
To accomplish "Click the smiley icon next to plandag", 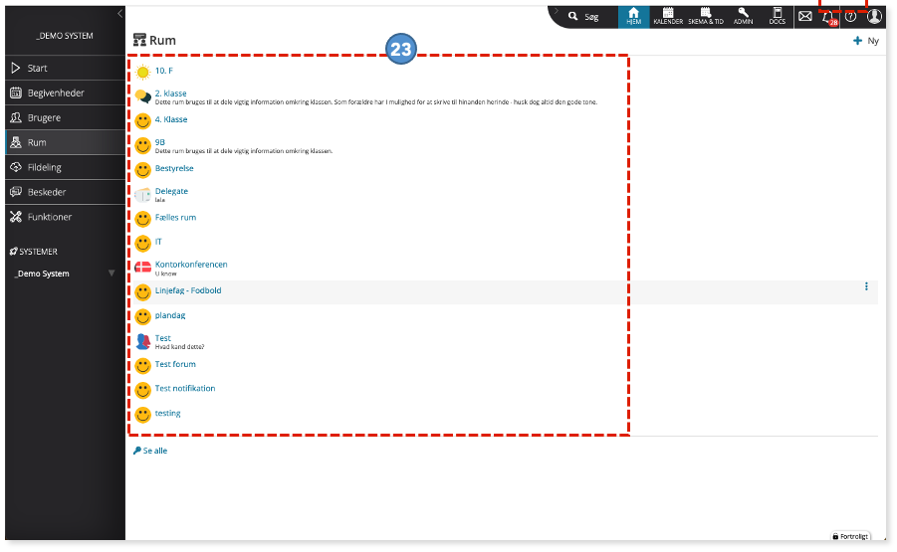I will pyautogui.click(x=143, y=316).
